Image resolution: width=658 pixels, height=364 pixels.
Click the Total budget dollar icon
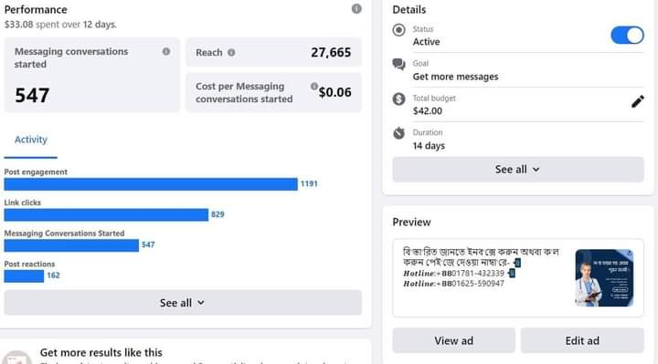[398, 99]
